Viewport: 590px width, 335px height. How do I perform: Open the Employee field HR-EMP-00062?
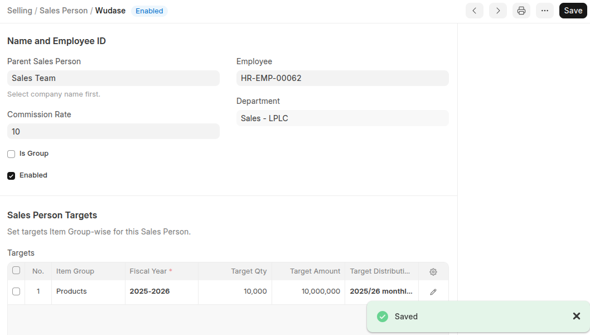[x=342, y=78]
